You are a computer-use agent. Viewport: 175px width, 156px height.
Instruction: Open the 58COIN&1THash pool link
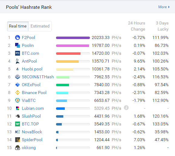[38, 77]
